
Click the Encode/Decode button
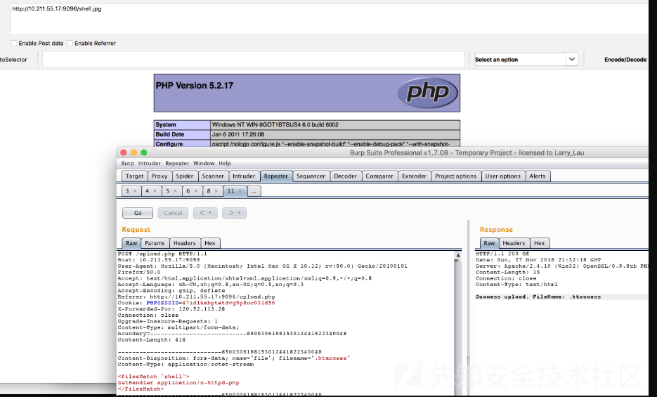click(625, 60)
